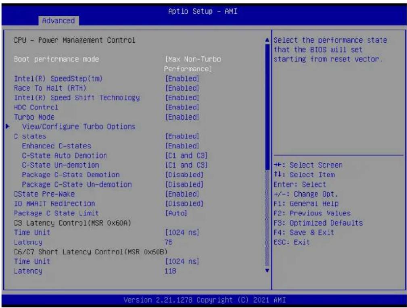Toggle Package C-State Un-demotion Disabled value
This screenshot has width=407, height=308.
click(184, 184)
